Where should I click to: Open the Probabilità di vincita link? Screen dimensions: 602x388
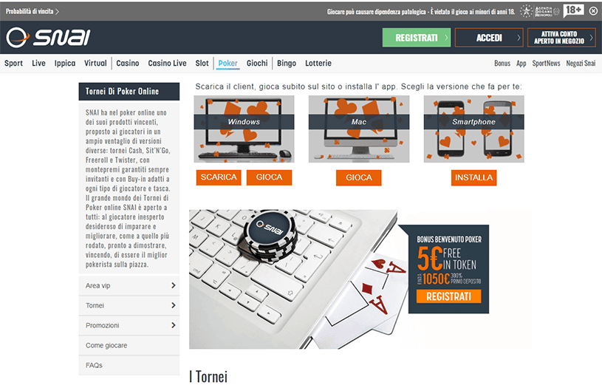coord(33,12)
